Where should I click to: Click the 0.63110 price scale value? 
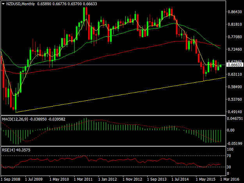[235, 74]
